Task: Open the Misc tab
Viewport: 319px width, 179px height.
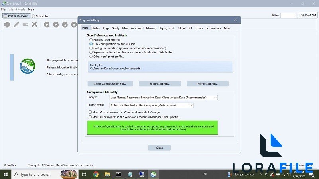Action: (x=125, y=28)
